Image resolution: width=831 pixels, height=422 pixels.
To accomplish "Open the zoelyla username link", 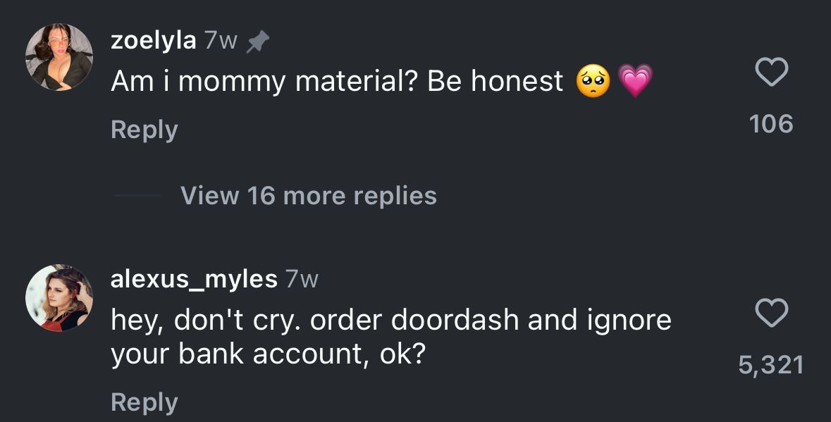I will click(x=153, y=41).
